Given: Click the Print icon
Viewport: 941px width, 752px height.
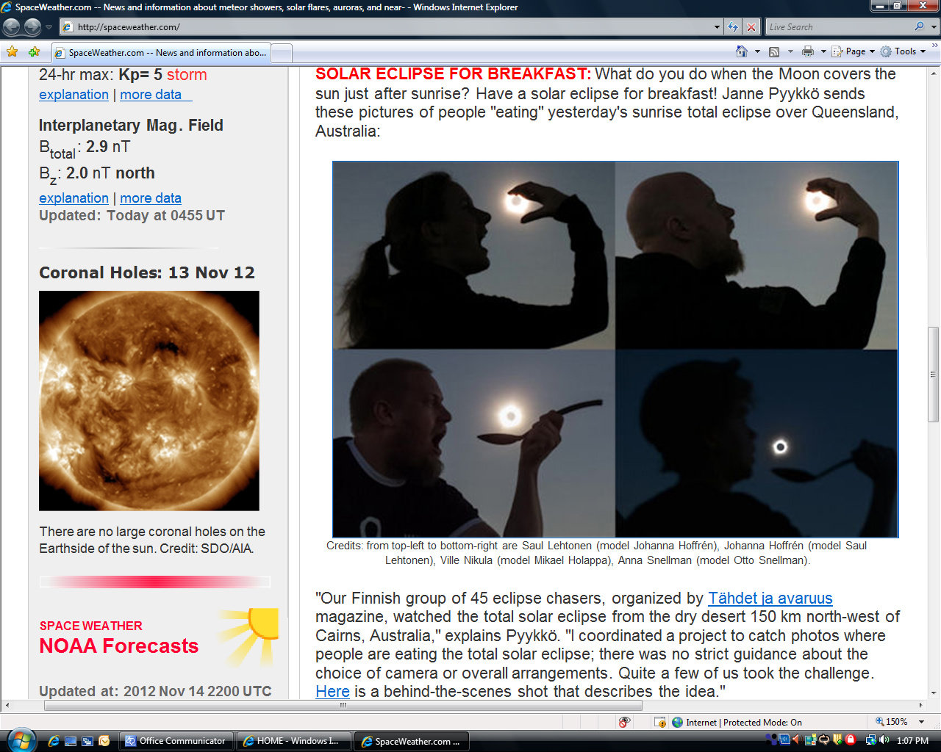Looking at the screenshot, I should (x=808, y=51).
